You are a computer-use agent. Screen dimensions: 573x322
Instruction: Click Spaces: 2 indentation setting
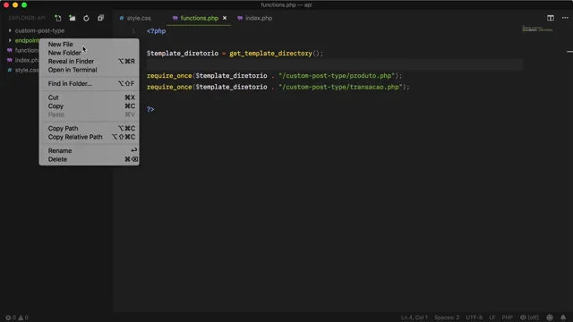pyautogui.click(x=447, y=318)
